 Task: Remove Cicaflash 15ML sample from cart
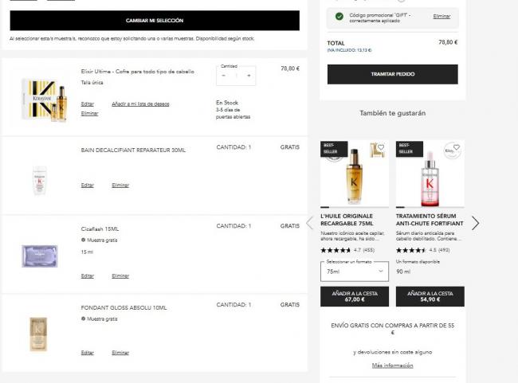(x=120, y=276)
